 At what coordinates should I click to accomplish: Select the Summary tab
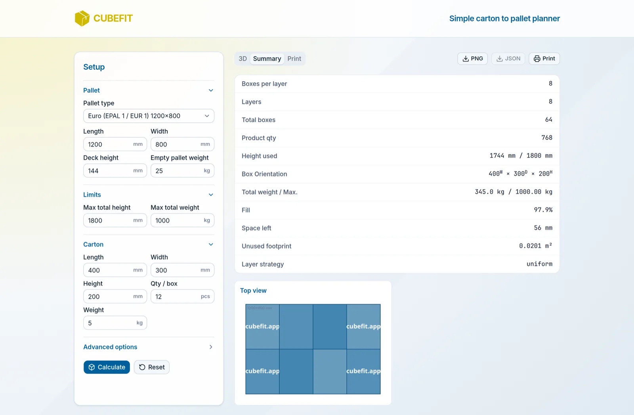(267, 59)
